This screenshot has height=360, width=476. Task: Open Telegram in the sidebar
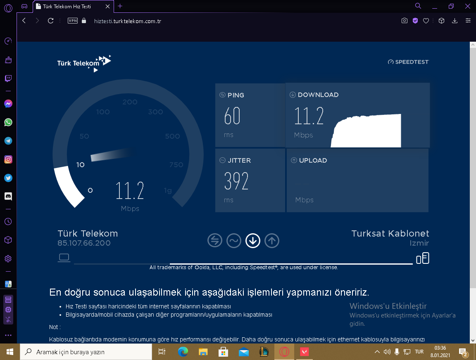pyautogui.click(x=8, y=141)
